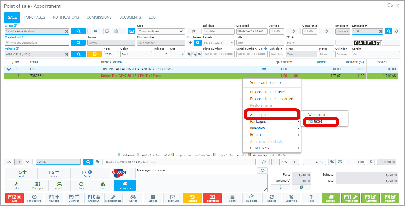This screenshot has height=206, width=405.
Task: Switch to the COMMISSIONS tab
Action: (99, 17)
